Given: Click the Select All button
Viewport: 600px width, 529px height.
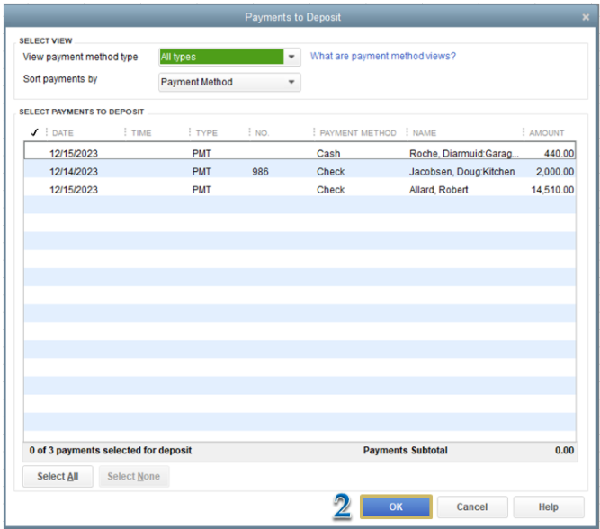Looking at the screenshot, I should pyautogui.click(x=58, y=476).
